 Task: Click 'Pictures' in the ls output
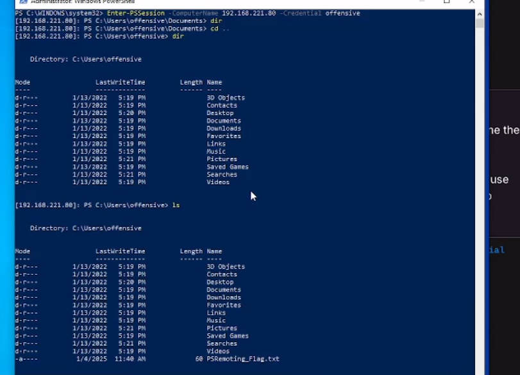(x=222, y=328)
